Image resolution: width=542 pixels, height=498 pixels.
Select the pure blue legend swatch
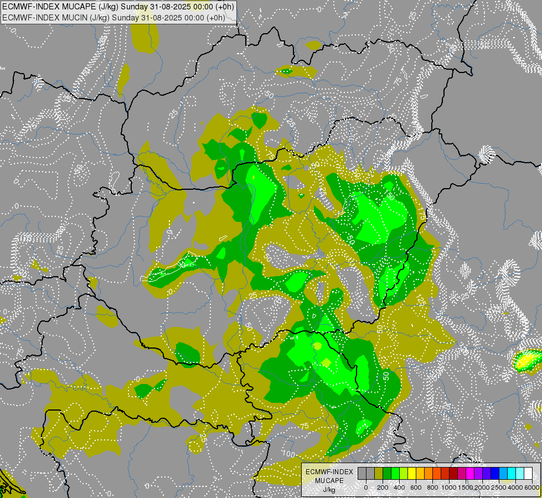coord(495,473)
